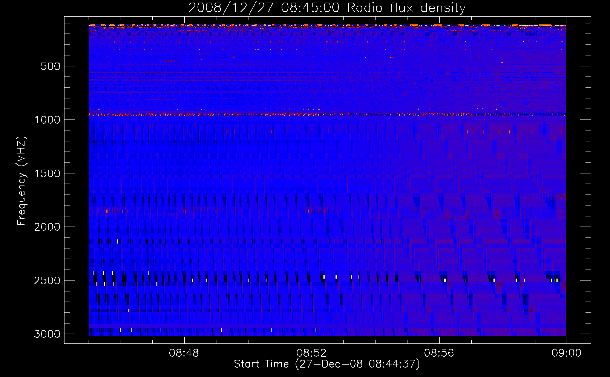
Task: Click the plot title '2008/12/27 08:45:00 Radio flux density'
Action: tap(327, 8)
